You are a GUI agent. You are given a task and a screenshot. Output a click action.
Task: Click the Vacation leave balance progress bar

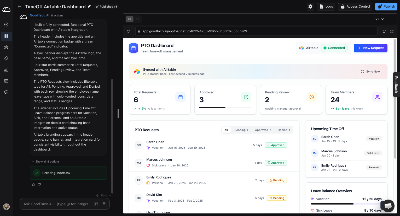click(346, 203)
